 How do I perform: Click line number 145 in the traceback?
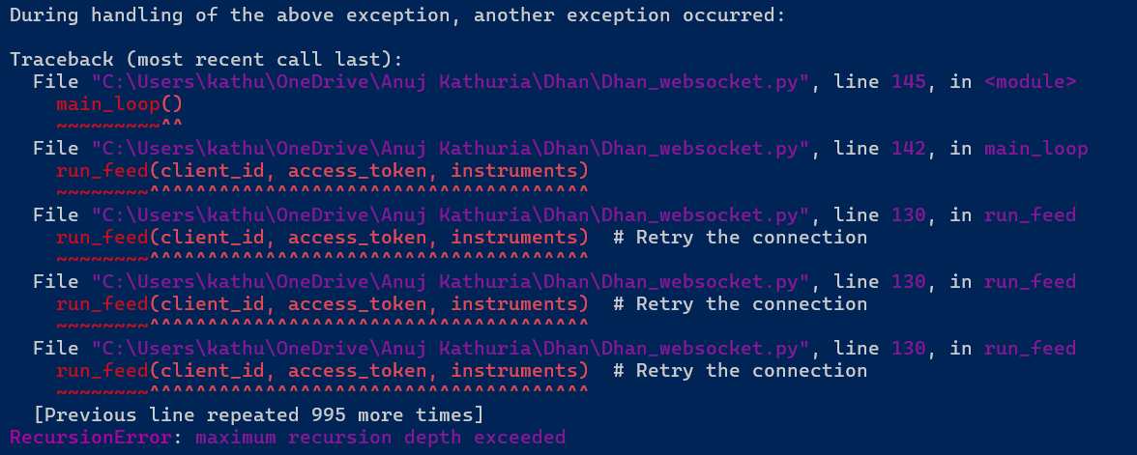909,82
